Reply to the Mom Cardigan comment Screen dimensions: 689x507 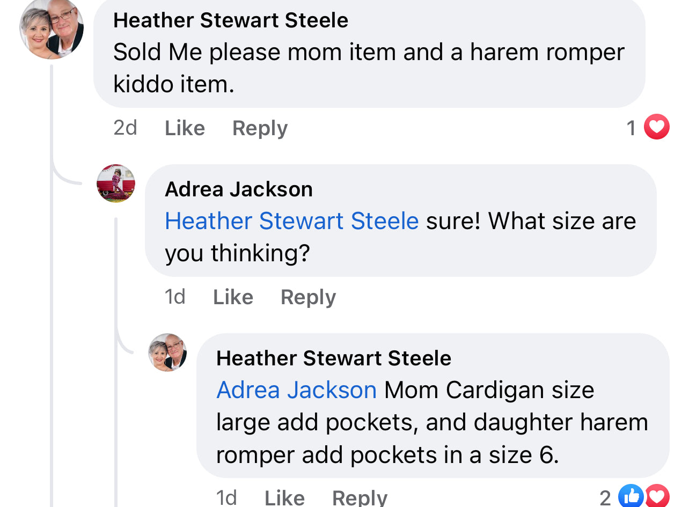pos(360,497)
